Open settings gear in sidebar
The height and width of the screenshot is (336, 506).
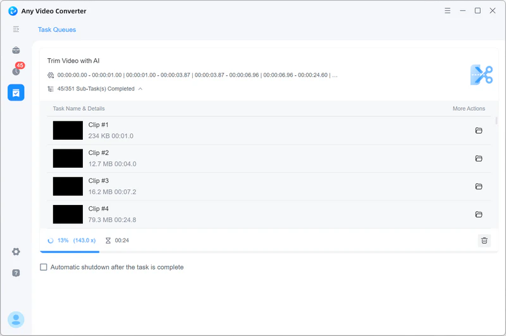pos(16,252)
